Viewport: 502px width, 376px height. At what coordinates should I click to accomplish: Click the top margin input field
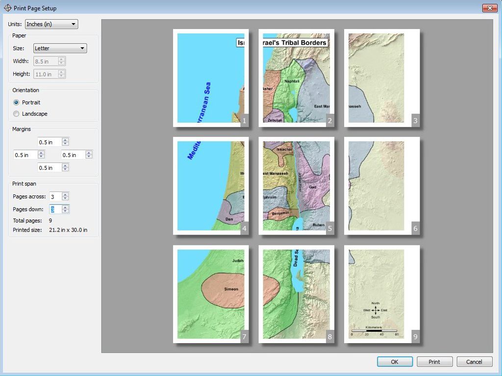50,142
